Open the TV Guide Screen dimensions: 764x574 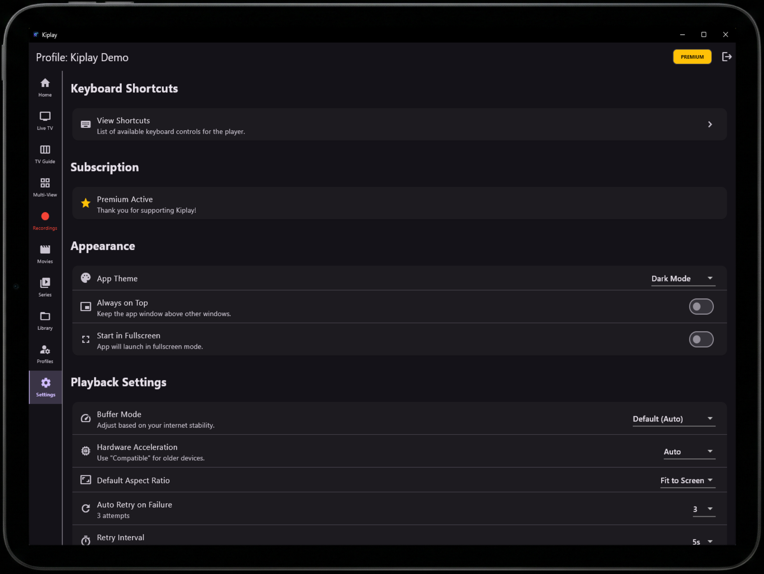pos(44,154)
